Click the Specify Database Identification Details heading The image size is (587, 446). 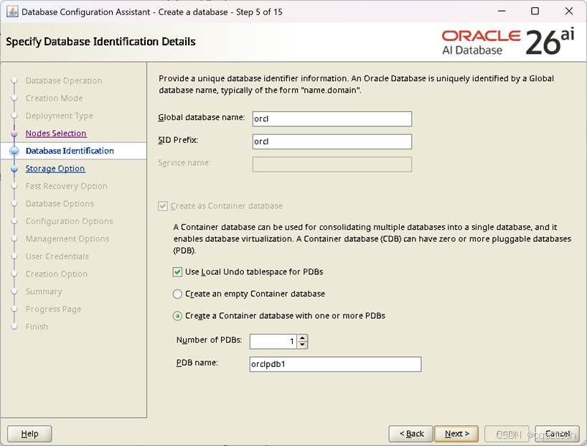pyautogui.click(x=100, y=42)
